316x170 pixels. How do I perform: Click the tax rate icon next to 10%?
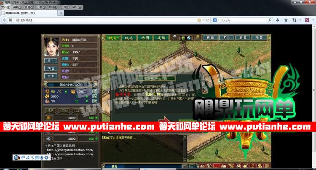click(73, 91)
